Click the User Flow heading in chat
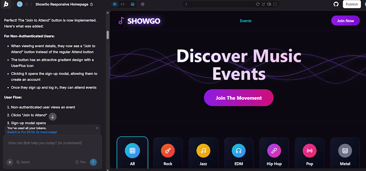This screenshot has width=366, height=171. click(13, 97)
